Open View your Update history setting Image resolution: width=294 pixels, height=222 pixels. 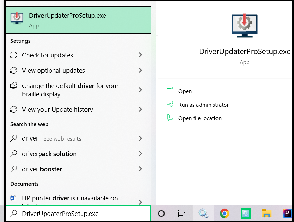point(76,110)
